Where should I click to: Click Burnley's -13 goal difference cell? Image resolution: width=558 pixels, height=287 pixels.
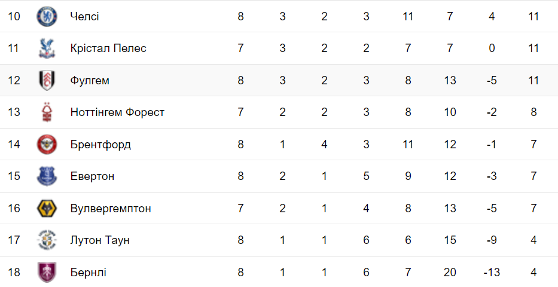click(x=491, y=272)
